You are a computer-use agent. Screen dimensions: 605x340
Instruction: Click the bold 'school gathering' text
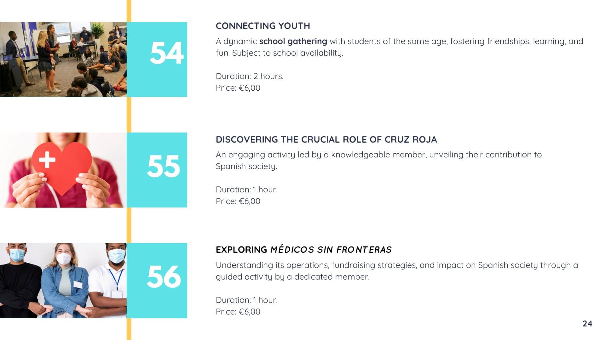[293, 41]
